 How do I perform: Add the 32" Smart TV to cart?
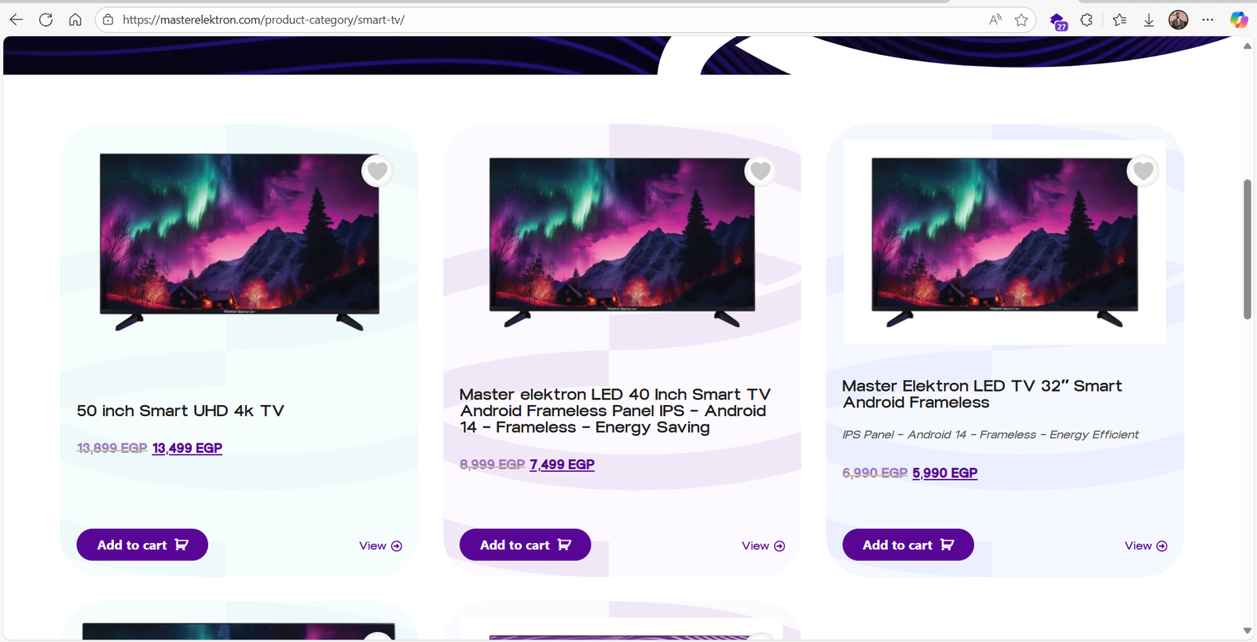tap(908, 545)
